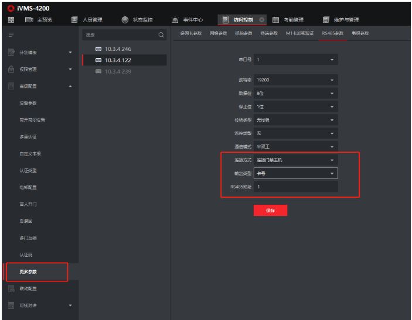Click the Video Intercom (可视对讲) sidebar icon
Screen dimensions: 412x320
click(x=11, y=305)
